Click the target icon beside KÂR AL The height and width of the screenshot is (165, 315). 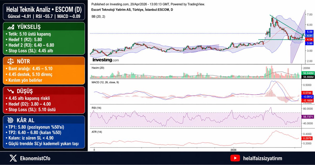coord(10,120)
